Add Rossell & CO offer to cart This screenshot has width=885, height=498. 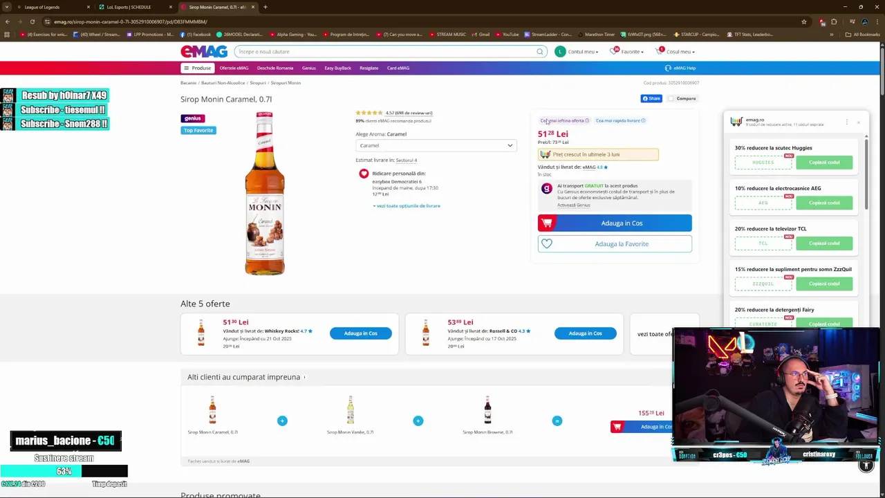585,333
